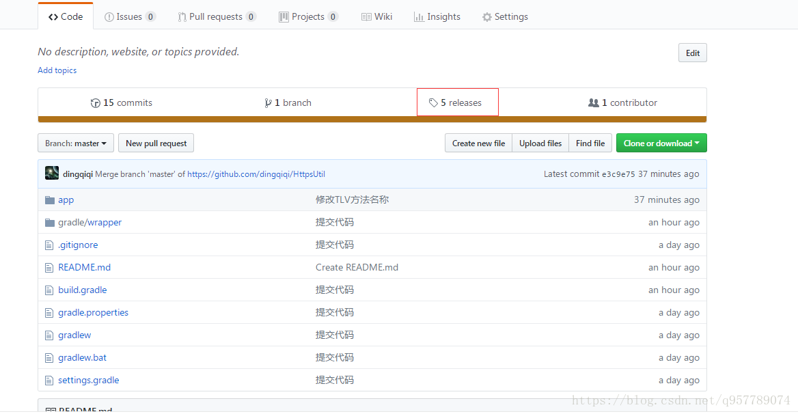Open commit message 修改TLV方法名称
This screenshot has height=414, width=798.
[x=352, y=200]
